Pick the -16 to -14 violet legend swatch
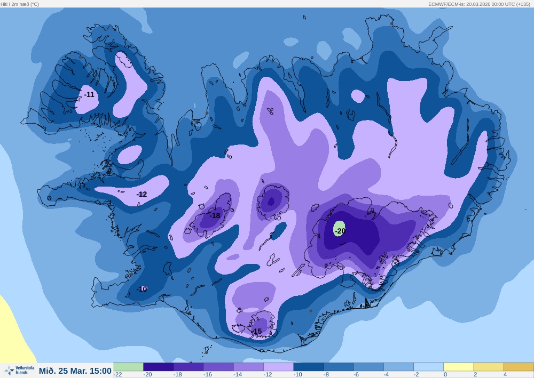Screen dimensions: 534x378 pyautogui.click(x=218, y=367)
